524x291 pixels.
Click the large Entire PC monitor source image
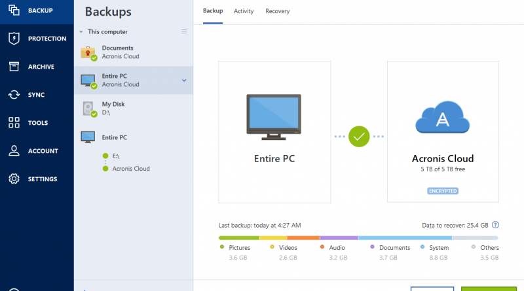[274, 117]
